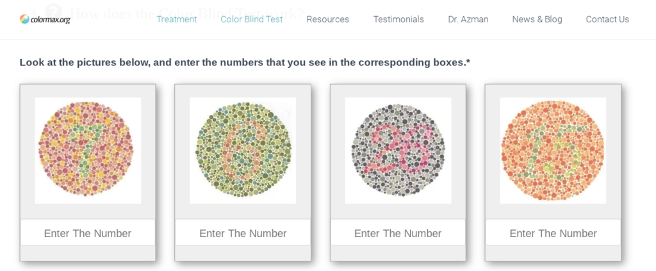The image size is (656, 271).
Task: Focus the number field under the gray plate
Action: click(x=398, y=233)
